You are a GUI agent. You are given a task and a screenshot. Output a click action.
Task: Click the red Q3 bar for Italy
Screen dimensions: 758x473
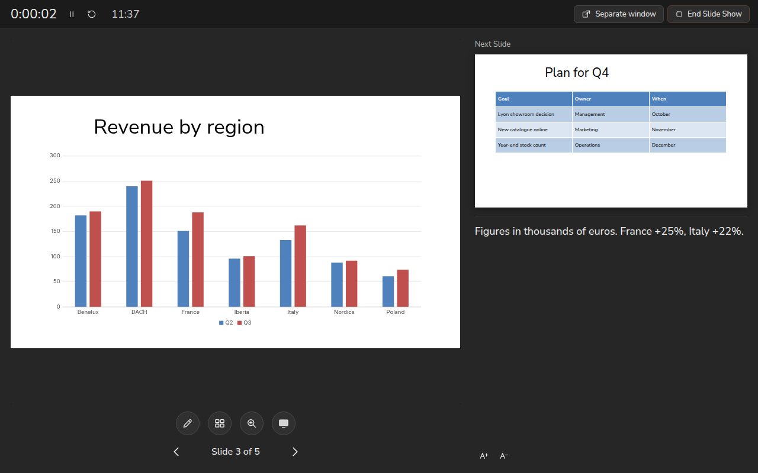(300, 266)
